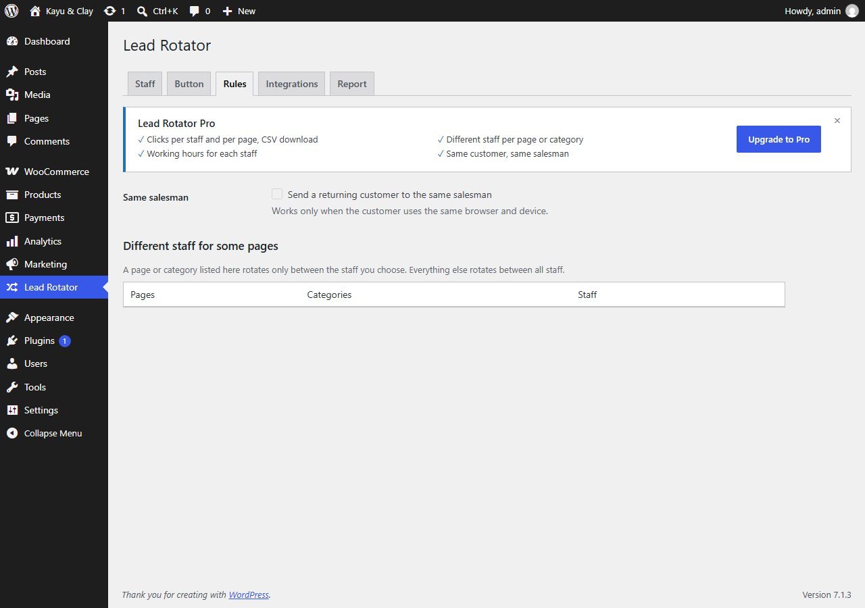
Task: Switch to the Staff tab
Action: point(145,84)
